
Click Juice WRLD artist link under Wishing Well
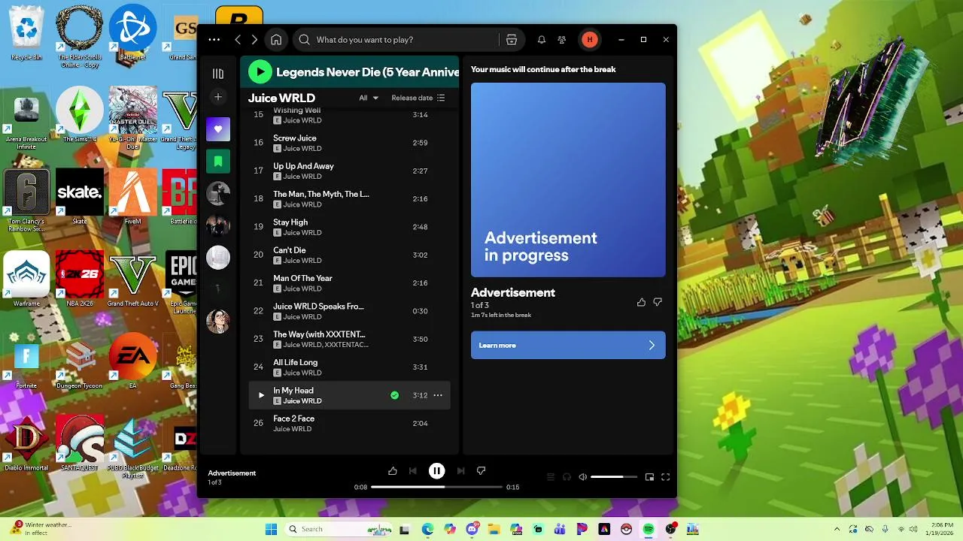[302, 120]
